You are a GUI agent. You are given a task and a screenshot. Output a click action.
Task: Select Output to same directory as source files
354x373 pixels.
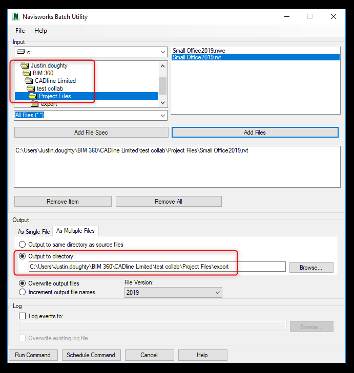pyautogui.click(x=23, y=244)
